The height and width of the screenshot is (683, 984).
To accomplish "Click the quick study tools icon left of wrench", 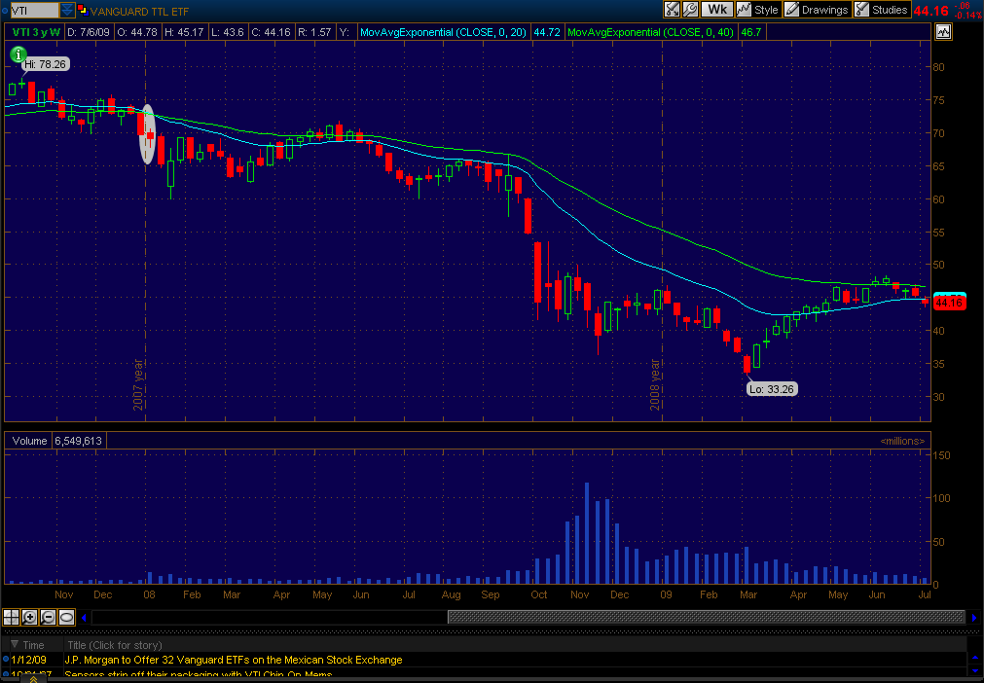I will click(x=673, y=10).
